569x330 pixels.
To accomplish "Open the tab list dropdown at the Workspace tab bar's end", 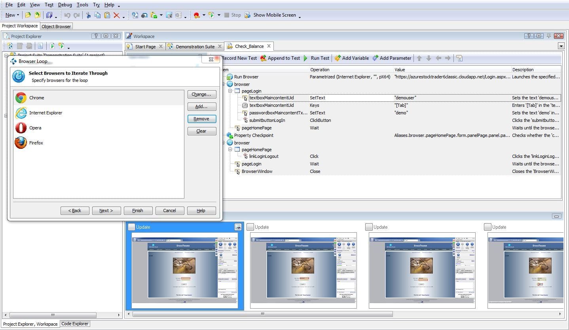I will (x=561, y=46).
